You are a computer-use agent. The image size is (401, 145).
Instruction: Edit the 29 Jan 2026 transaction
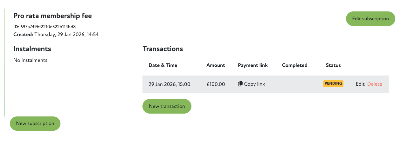click(x=360, y=84)
